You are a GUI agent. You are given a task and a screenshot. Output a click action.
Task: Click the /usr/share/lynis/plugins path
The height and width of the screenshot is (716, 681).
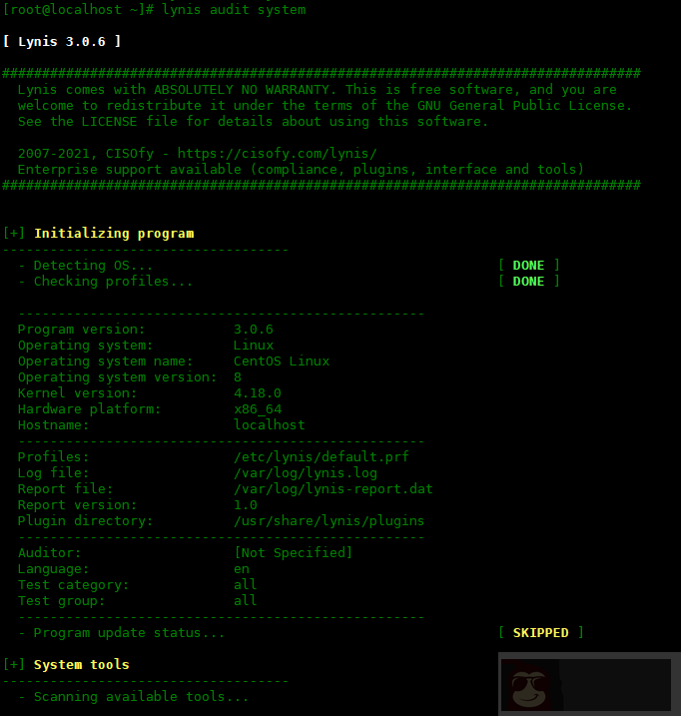click(x=330, y=521)
